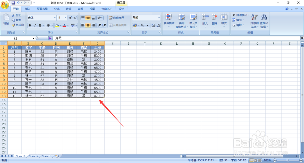Screen dimensions: 304x163
Task: Toggle Bold formatting
Action: click(x=30, y=26)
